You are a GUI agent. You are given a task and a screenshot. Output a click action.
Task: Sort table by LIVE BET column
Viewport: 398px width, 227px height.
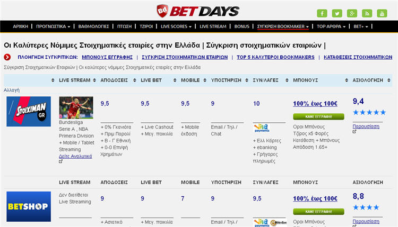point(159,80)
